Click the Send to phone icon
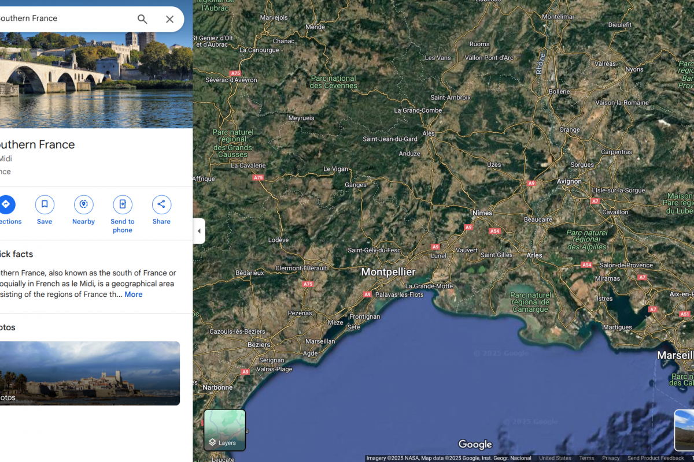 pyautogui.click(x=123, y=204)
